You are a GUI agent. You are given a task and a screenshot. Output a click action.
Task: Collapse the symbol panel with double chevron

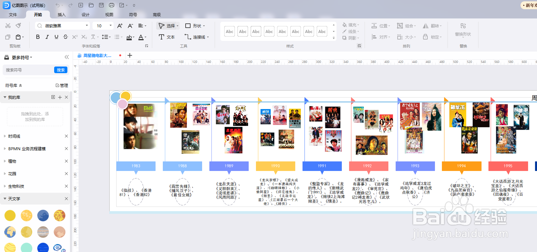(x=67, y=57)
